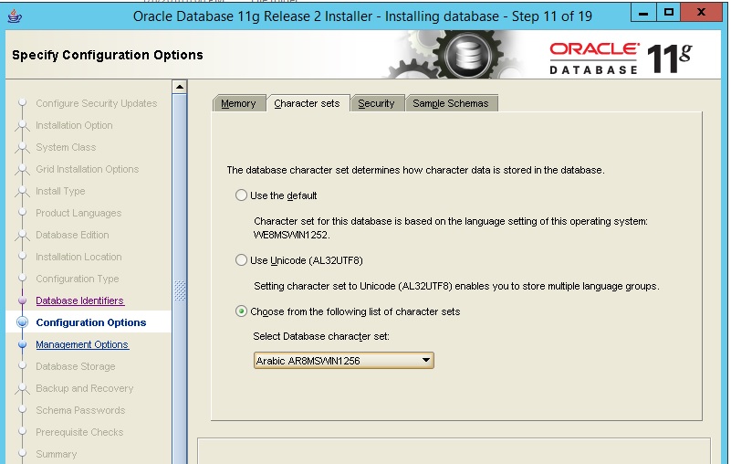Switch to the Sample Schemas tab
The width and height of the screenshot is (731, 464).
[451, 103]
